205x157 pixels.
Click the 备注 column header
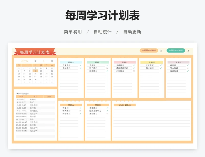click(x=49, y=97)
